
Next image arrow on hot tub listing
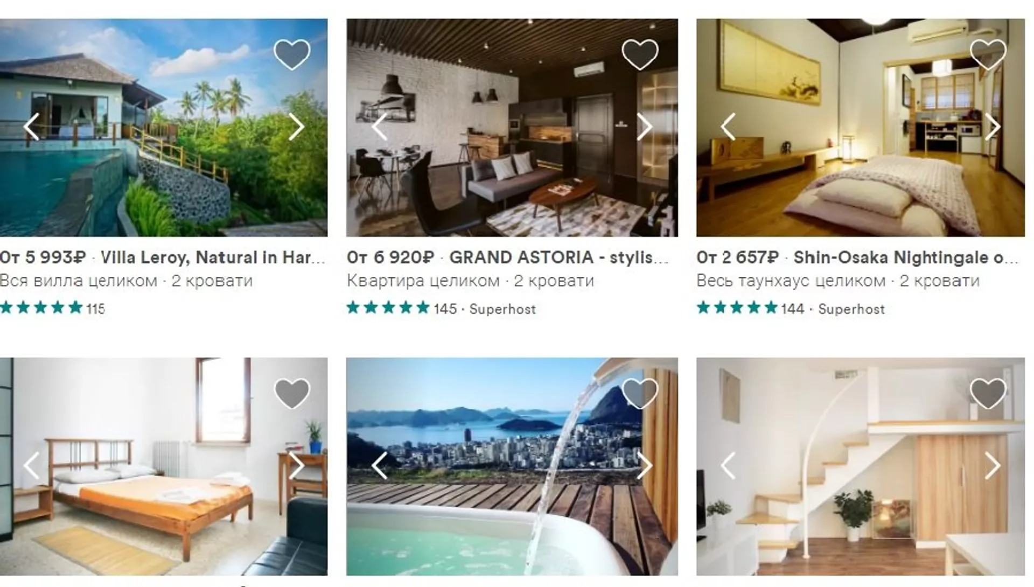point(645,465)
